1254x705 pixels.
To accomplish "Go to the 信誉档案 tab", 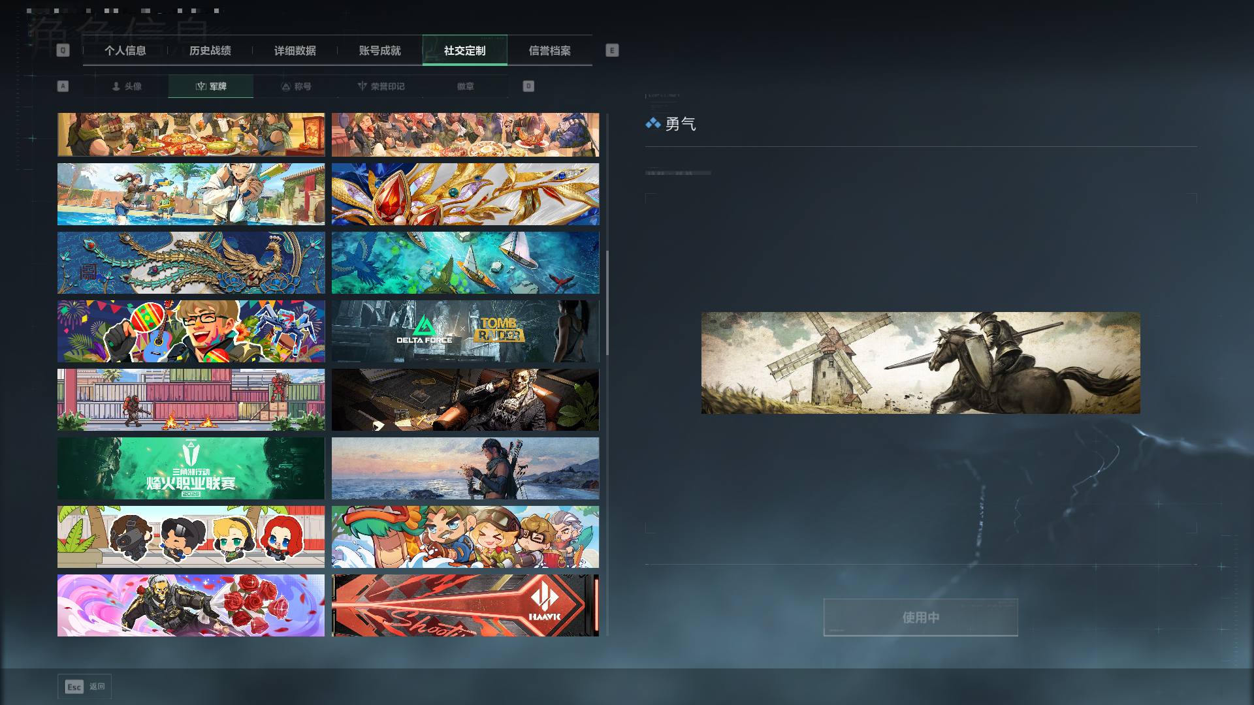I will (x=550, y=50).
